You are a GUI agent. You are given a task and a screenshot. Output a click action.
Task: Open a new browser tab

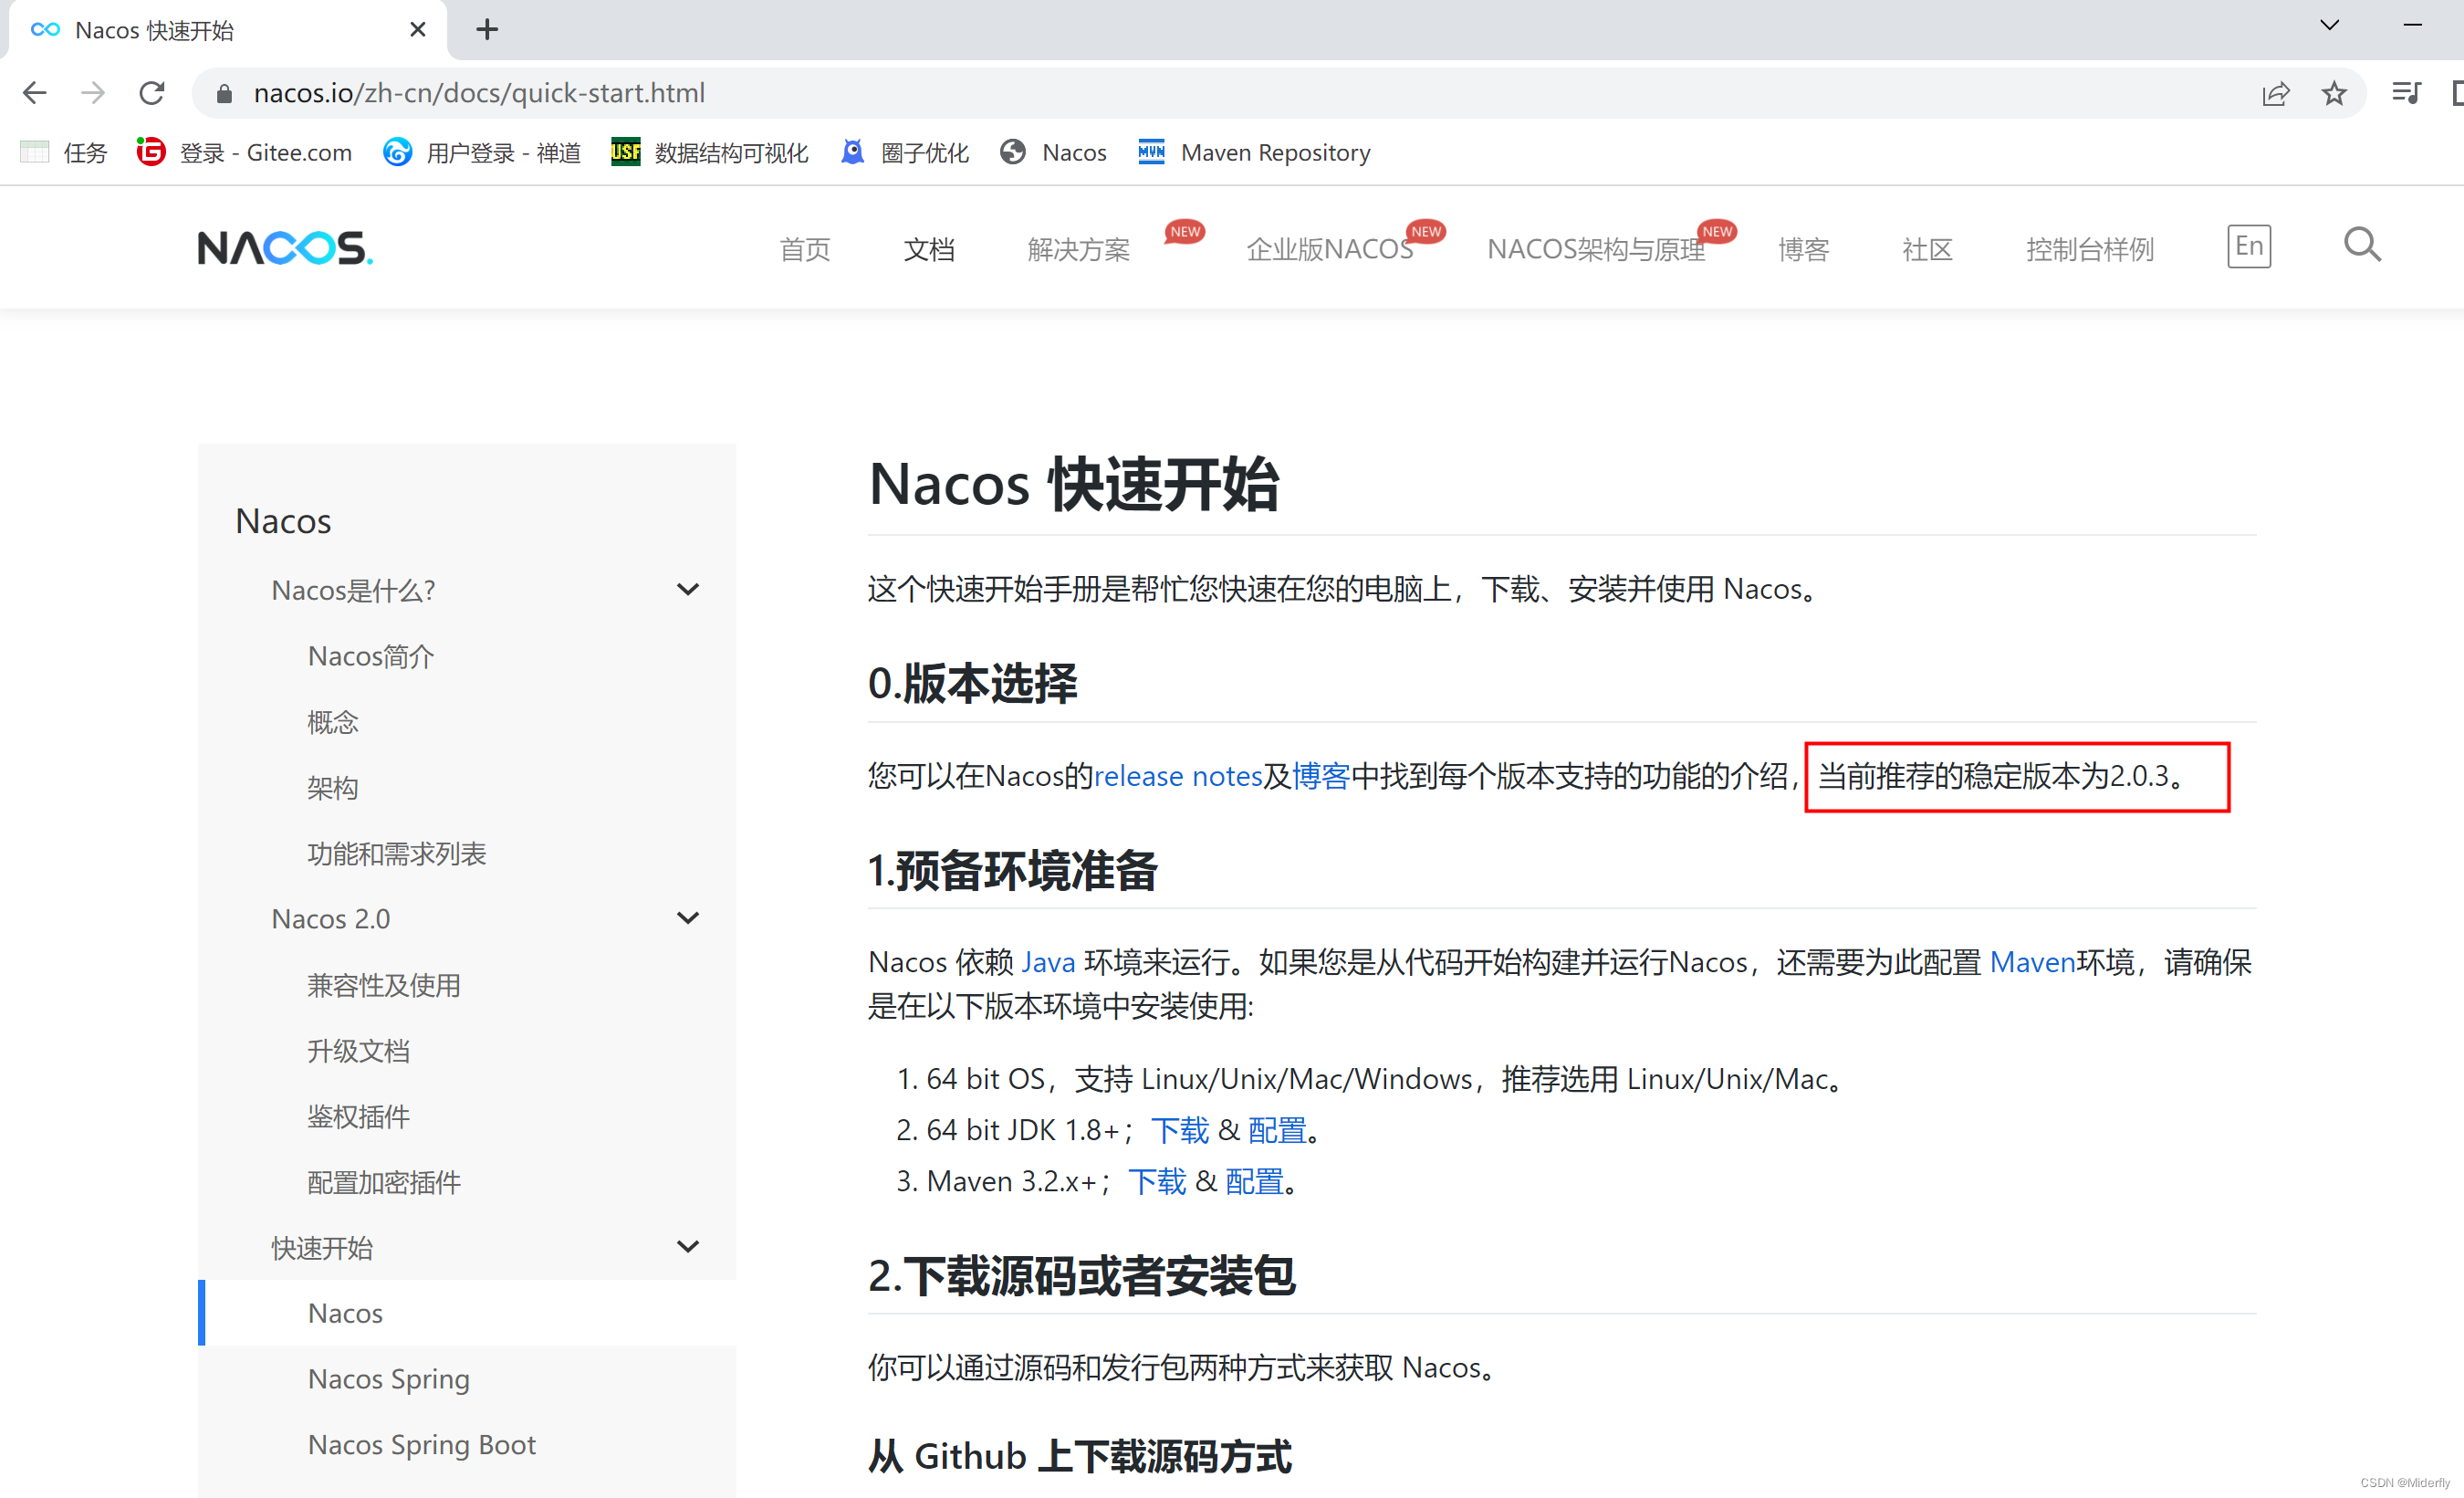(x=487, y=30)
